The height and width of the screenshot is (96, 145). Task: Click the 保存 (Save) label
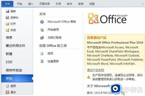[13, 11]
